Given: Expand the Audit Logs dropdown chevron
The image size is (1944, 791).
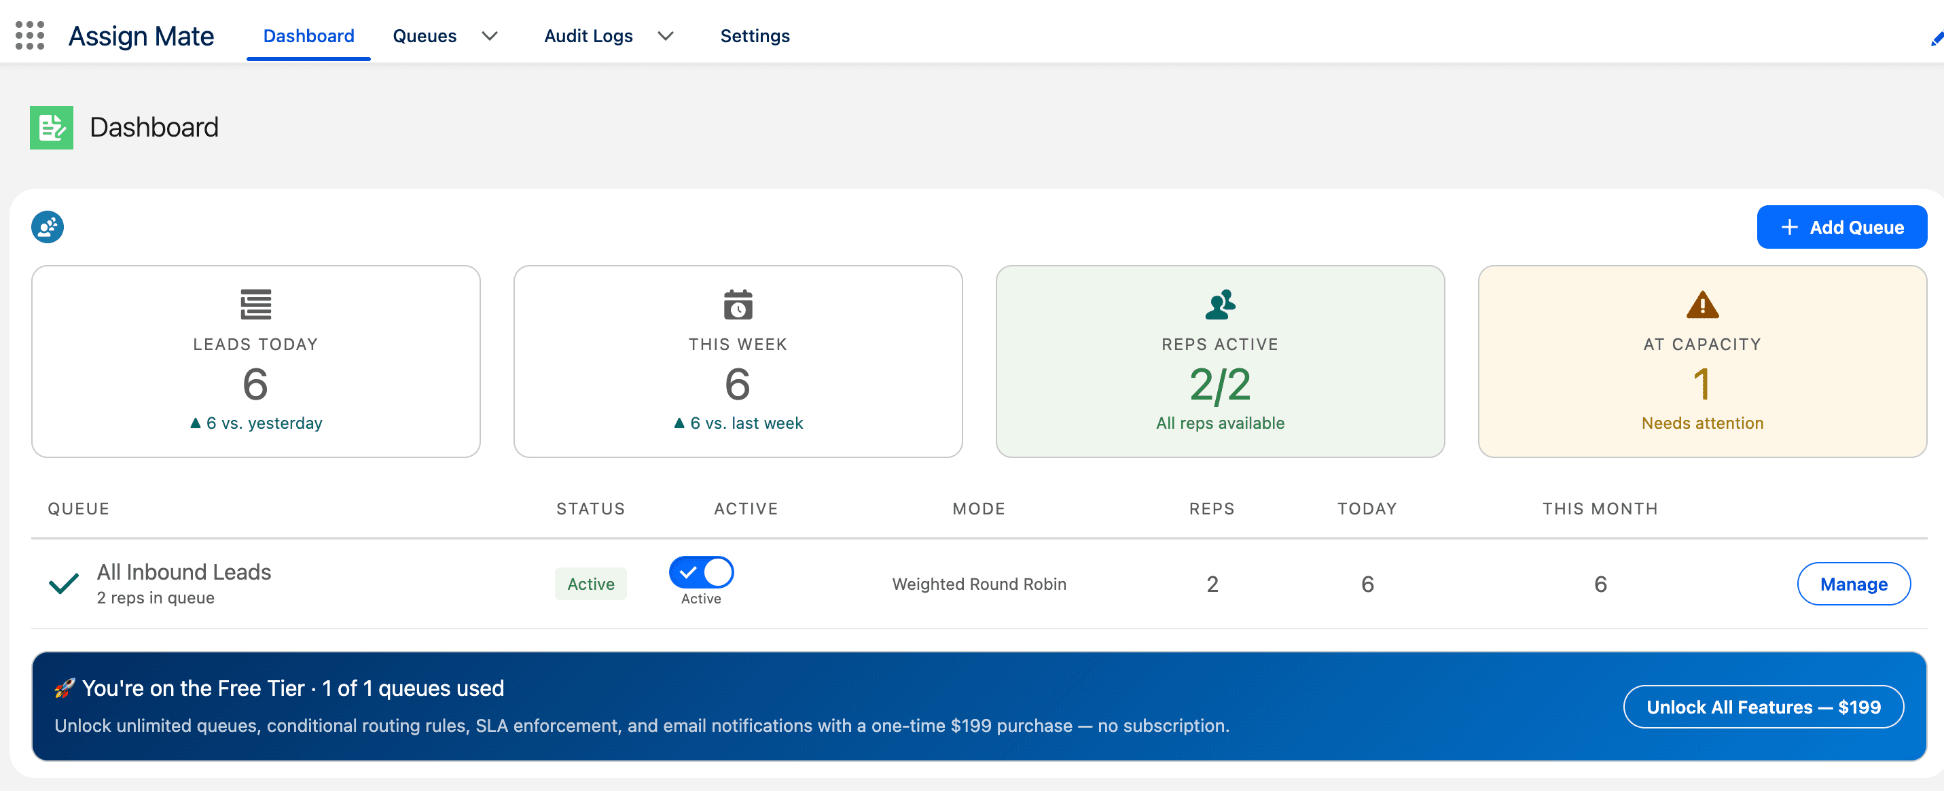Looking at the screenshot, I should [666, 35].
